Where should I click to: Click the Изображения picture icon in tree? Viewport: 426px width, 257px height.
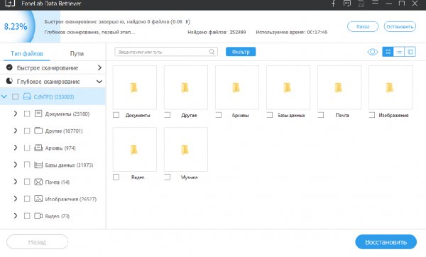[x=38, y=199]
